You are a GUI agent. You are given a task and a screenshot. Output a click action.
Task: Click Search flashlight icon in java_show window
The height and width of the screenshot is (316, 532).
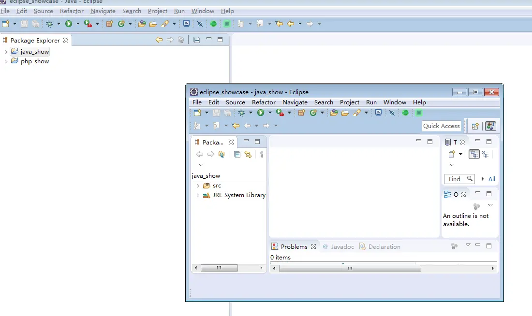tap(356, 113)
